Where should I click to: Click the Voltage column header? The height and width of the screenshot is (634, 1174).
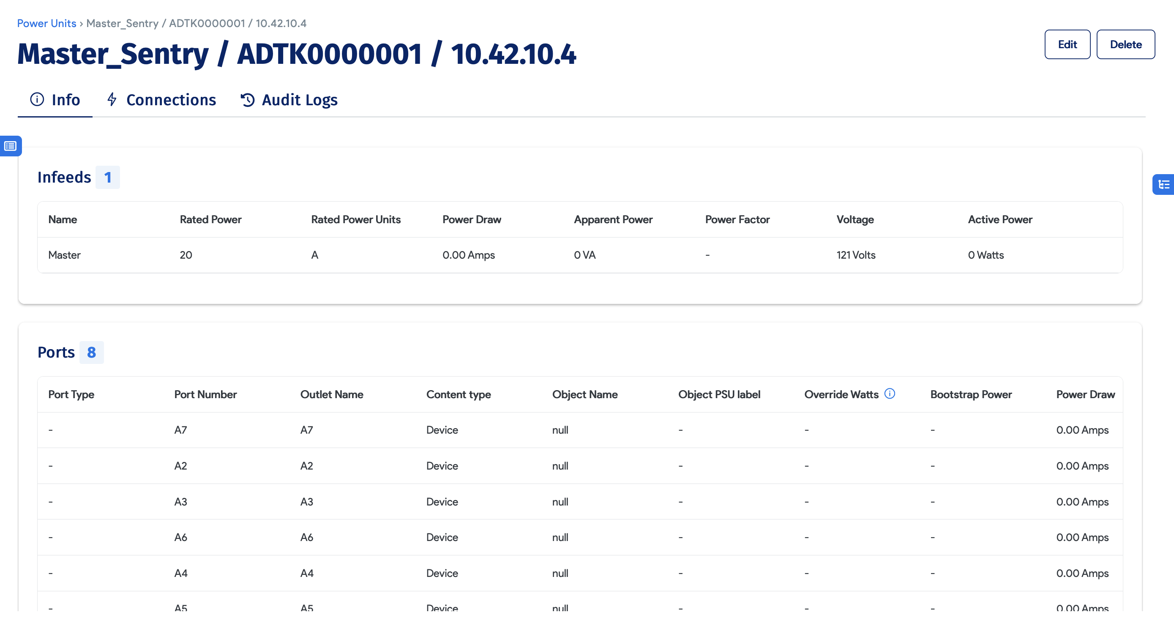855,219
